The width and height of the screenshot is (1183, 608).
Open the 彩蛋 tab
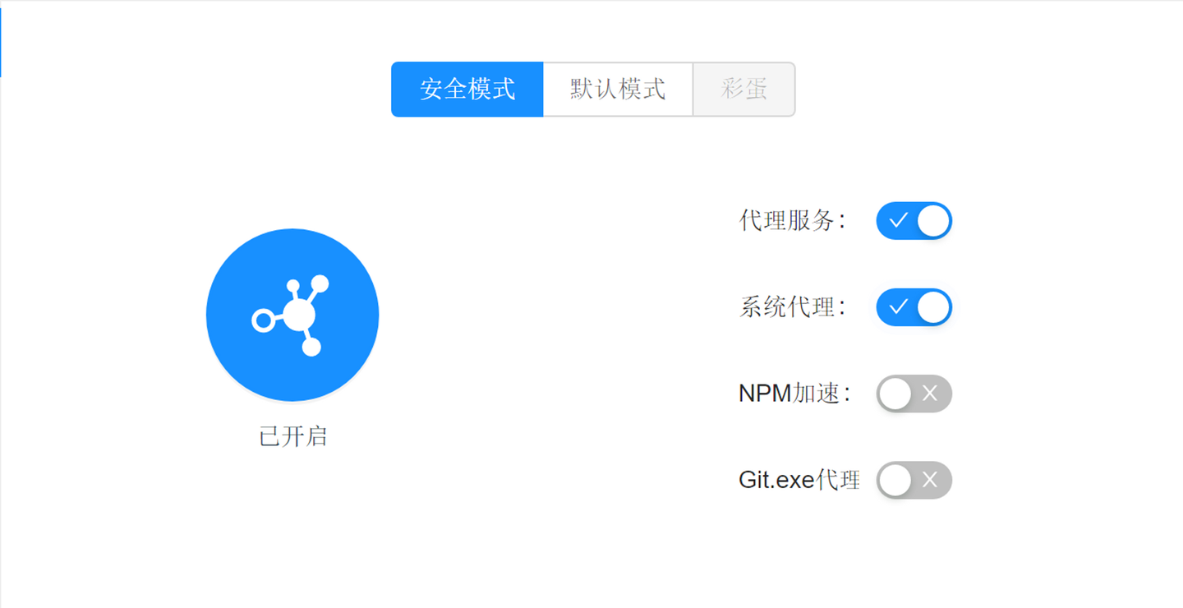point(743,90)
